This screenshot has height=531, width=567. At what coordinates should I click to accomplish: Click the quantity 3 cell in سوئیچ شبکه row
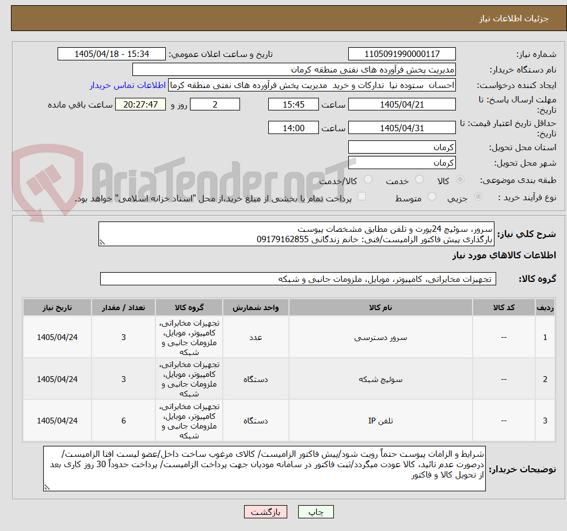(x=123, y=379)
